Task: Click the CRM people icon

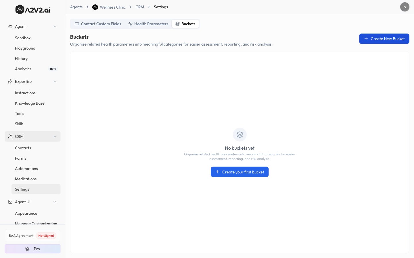Action: pyautogui.click(x=10, y=136)
